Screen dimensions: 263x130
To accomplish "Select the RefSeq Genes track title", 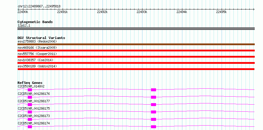I will click(x=30, y=83).
